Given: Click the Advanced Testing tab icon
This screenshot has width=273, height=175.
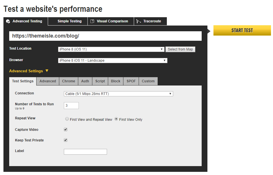Looking at the screenshot, I should (x=8, y=21).
